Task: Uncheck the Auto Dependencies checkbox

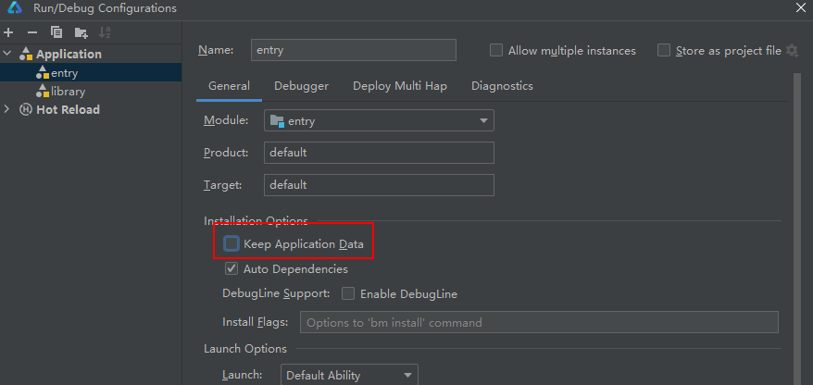Action: pyautogui.click(x=231, y=269)
